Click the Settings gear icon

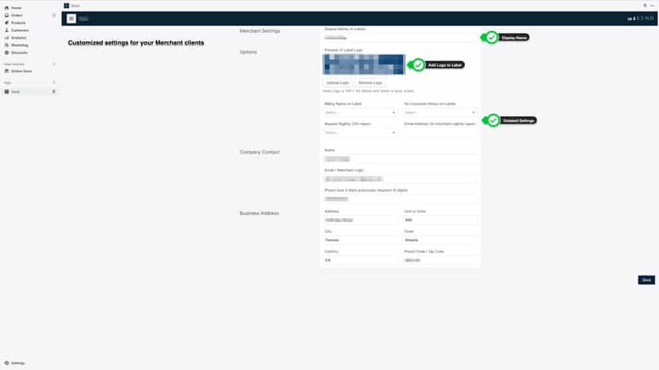[6, 364]
